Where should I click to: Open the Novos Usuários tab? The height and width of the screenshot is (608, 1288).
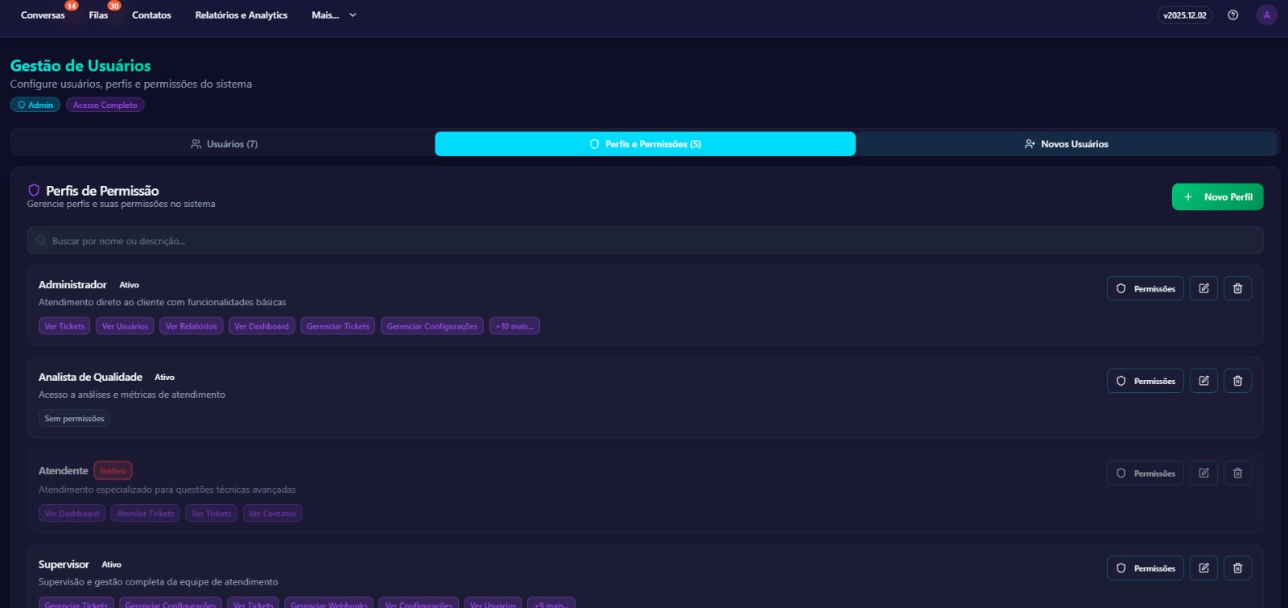pyautogui.click(x=1066, y=144)
